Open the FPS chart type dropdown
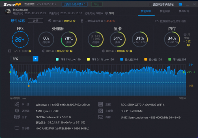Viewport: 198px width, 138px height. click(35, 59)
